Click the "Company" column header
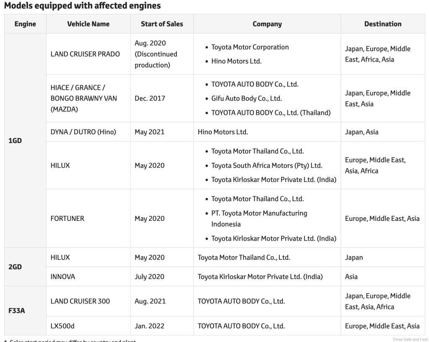Viewport: 429px width, 342px height. [267, 24]
